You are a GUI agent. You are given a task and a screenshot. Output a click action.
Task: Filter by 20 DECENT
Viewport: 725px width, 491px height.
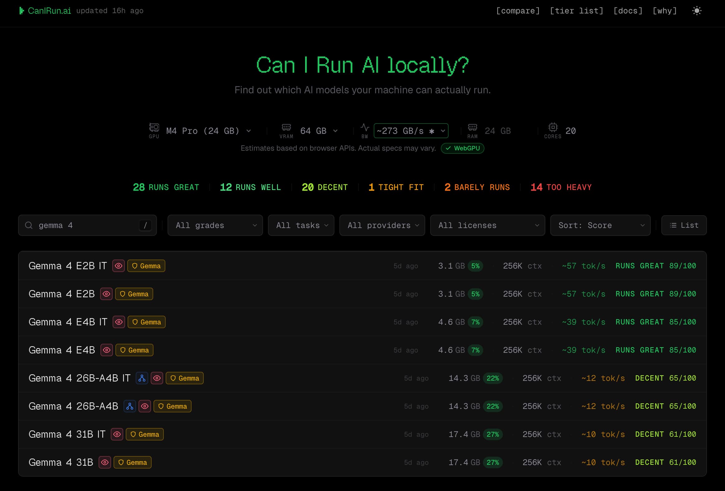coord(325,187)
